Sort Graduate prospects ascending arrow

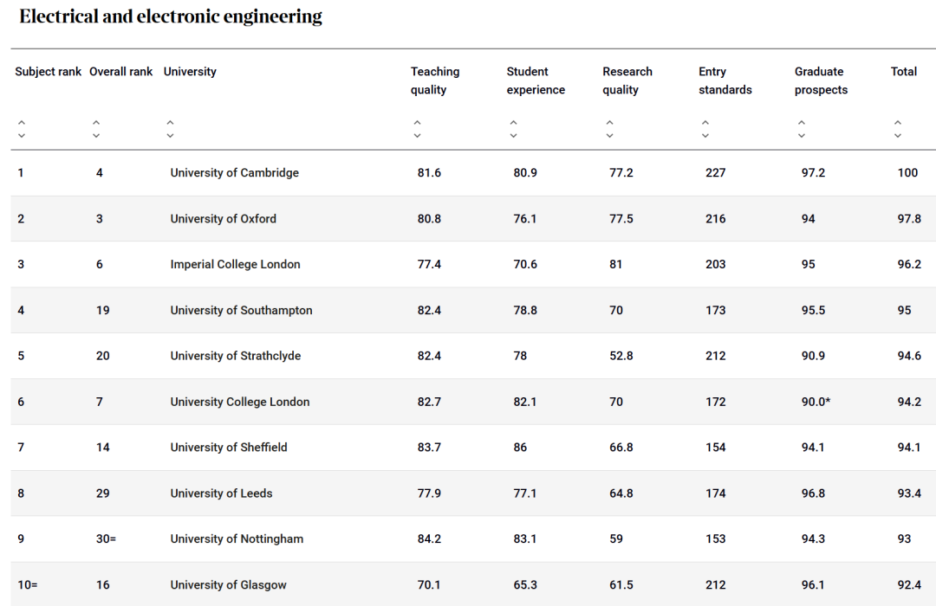tap(802, 122)
